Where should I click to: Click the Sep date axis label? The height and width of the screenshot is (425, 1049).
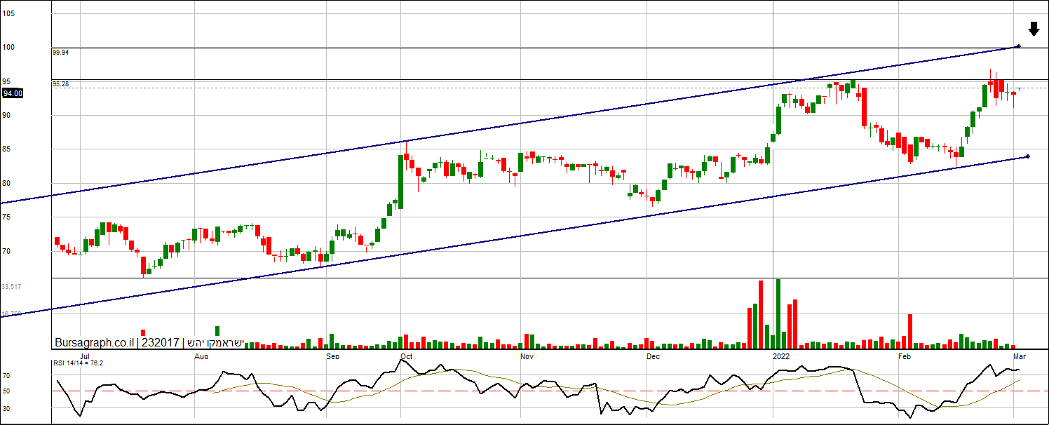(333, 356)
